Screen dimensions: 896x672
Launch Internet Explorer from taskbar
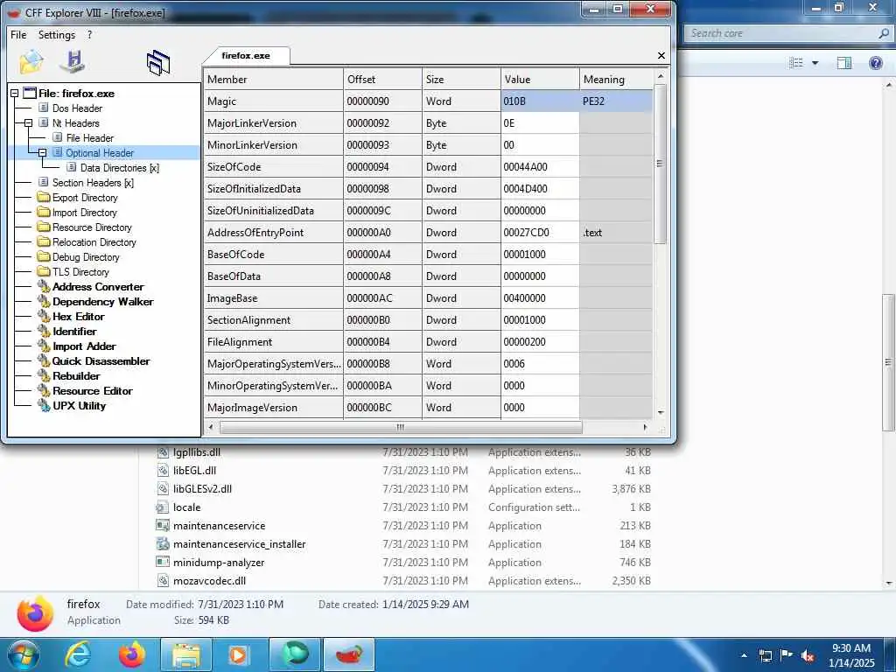click(x=78, y=654)
